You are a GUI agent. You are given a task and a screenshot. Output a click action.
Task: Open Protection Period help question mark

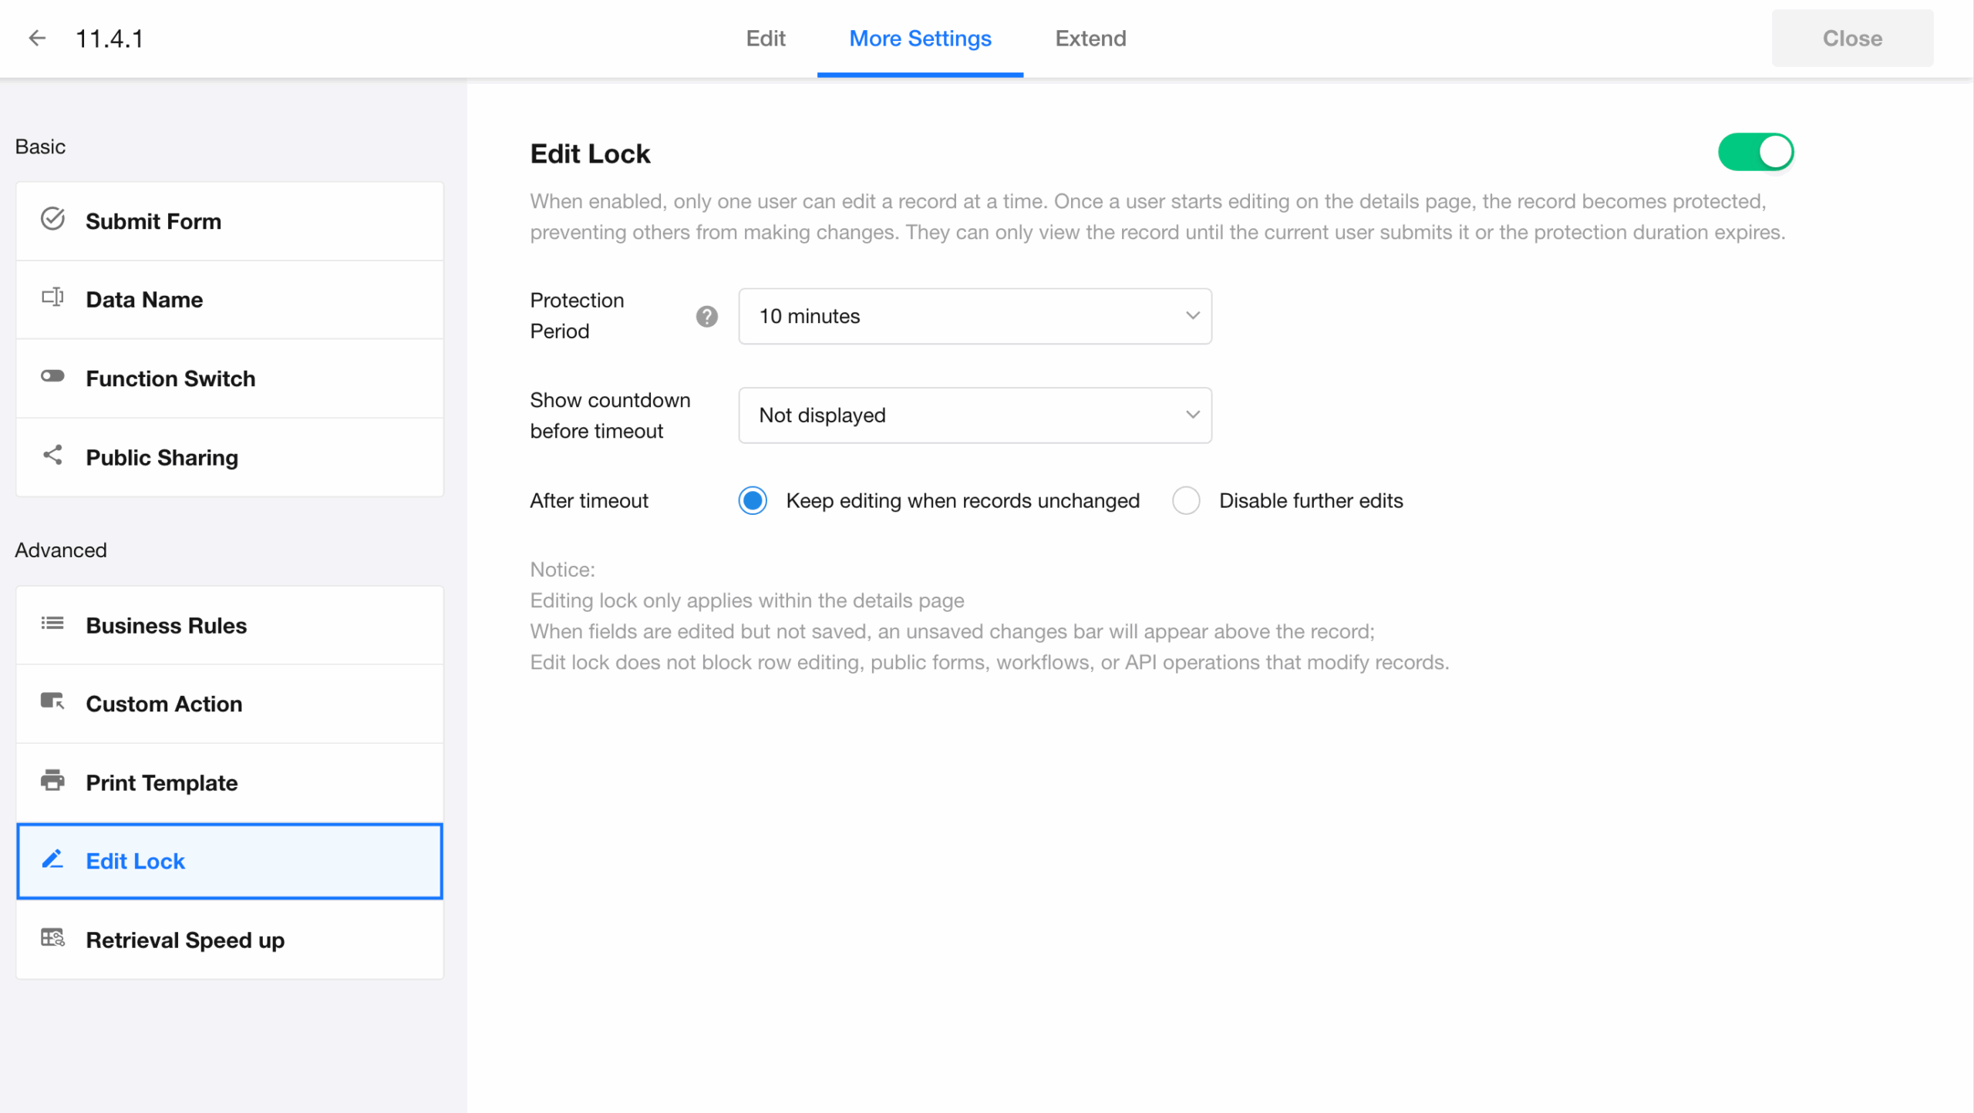click(x=706, y=316)
